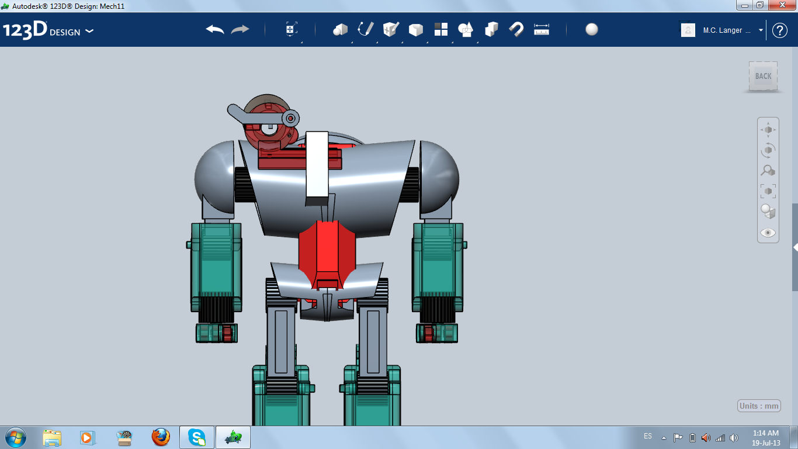Select the Snap magnet tool
The image size is (798, 449).
click(516, 29)
